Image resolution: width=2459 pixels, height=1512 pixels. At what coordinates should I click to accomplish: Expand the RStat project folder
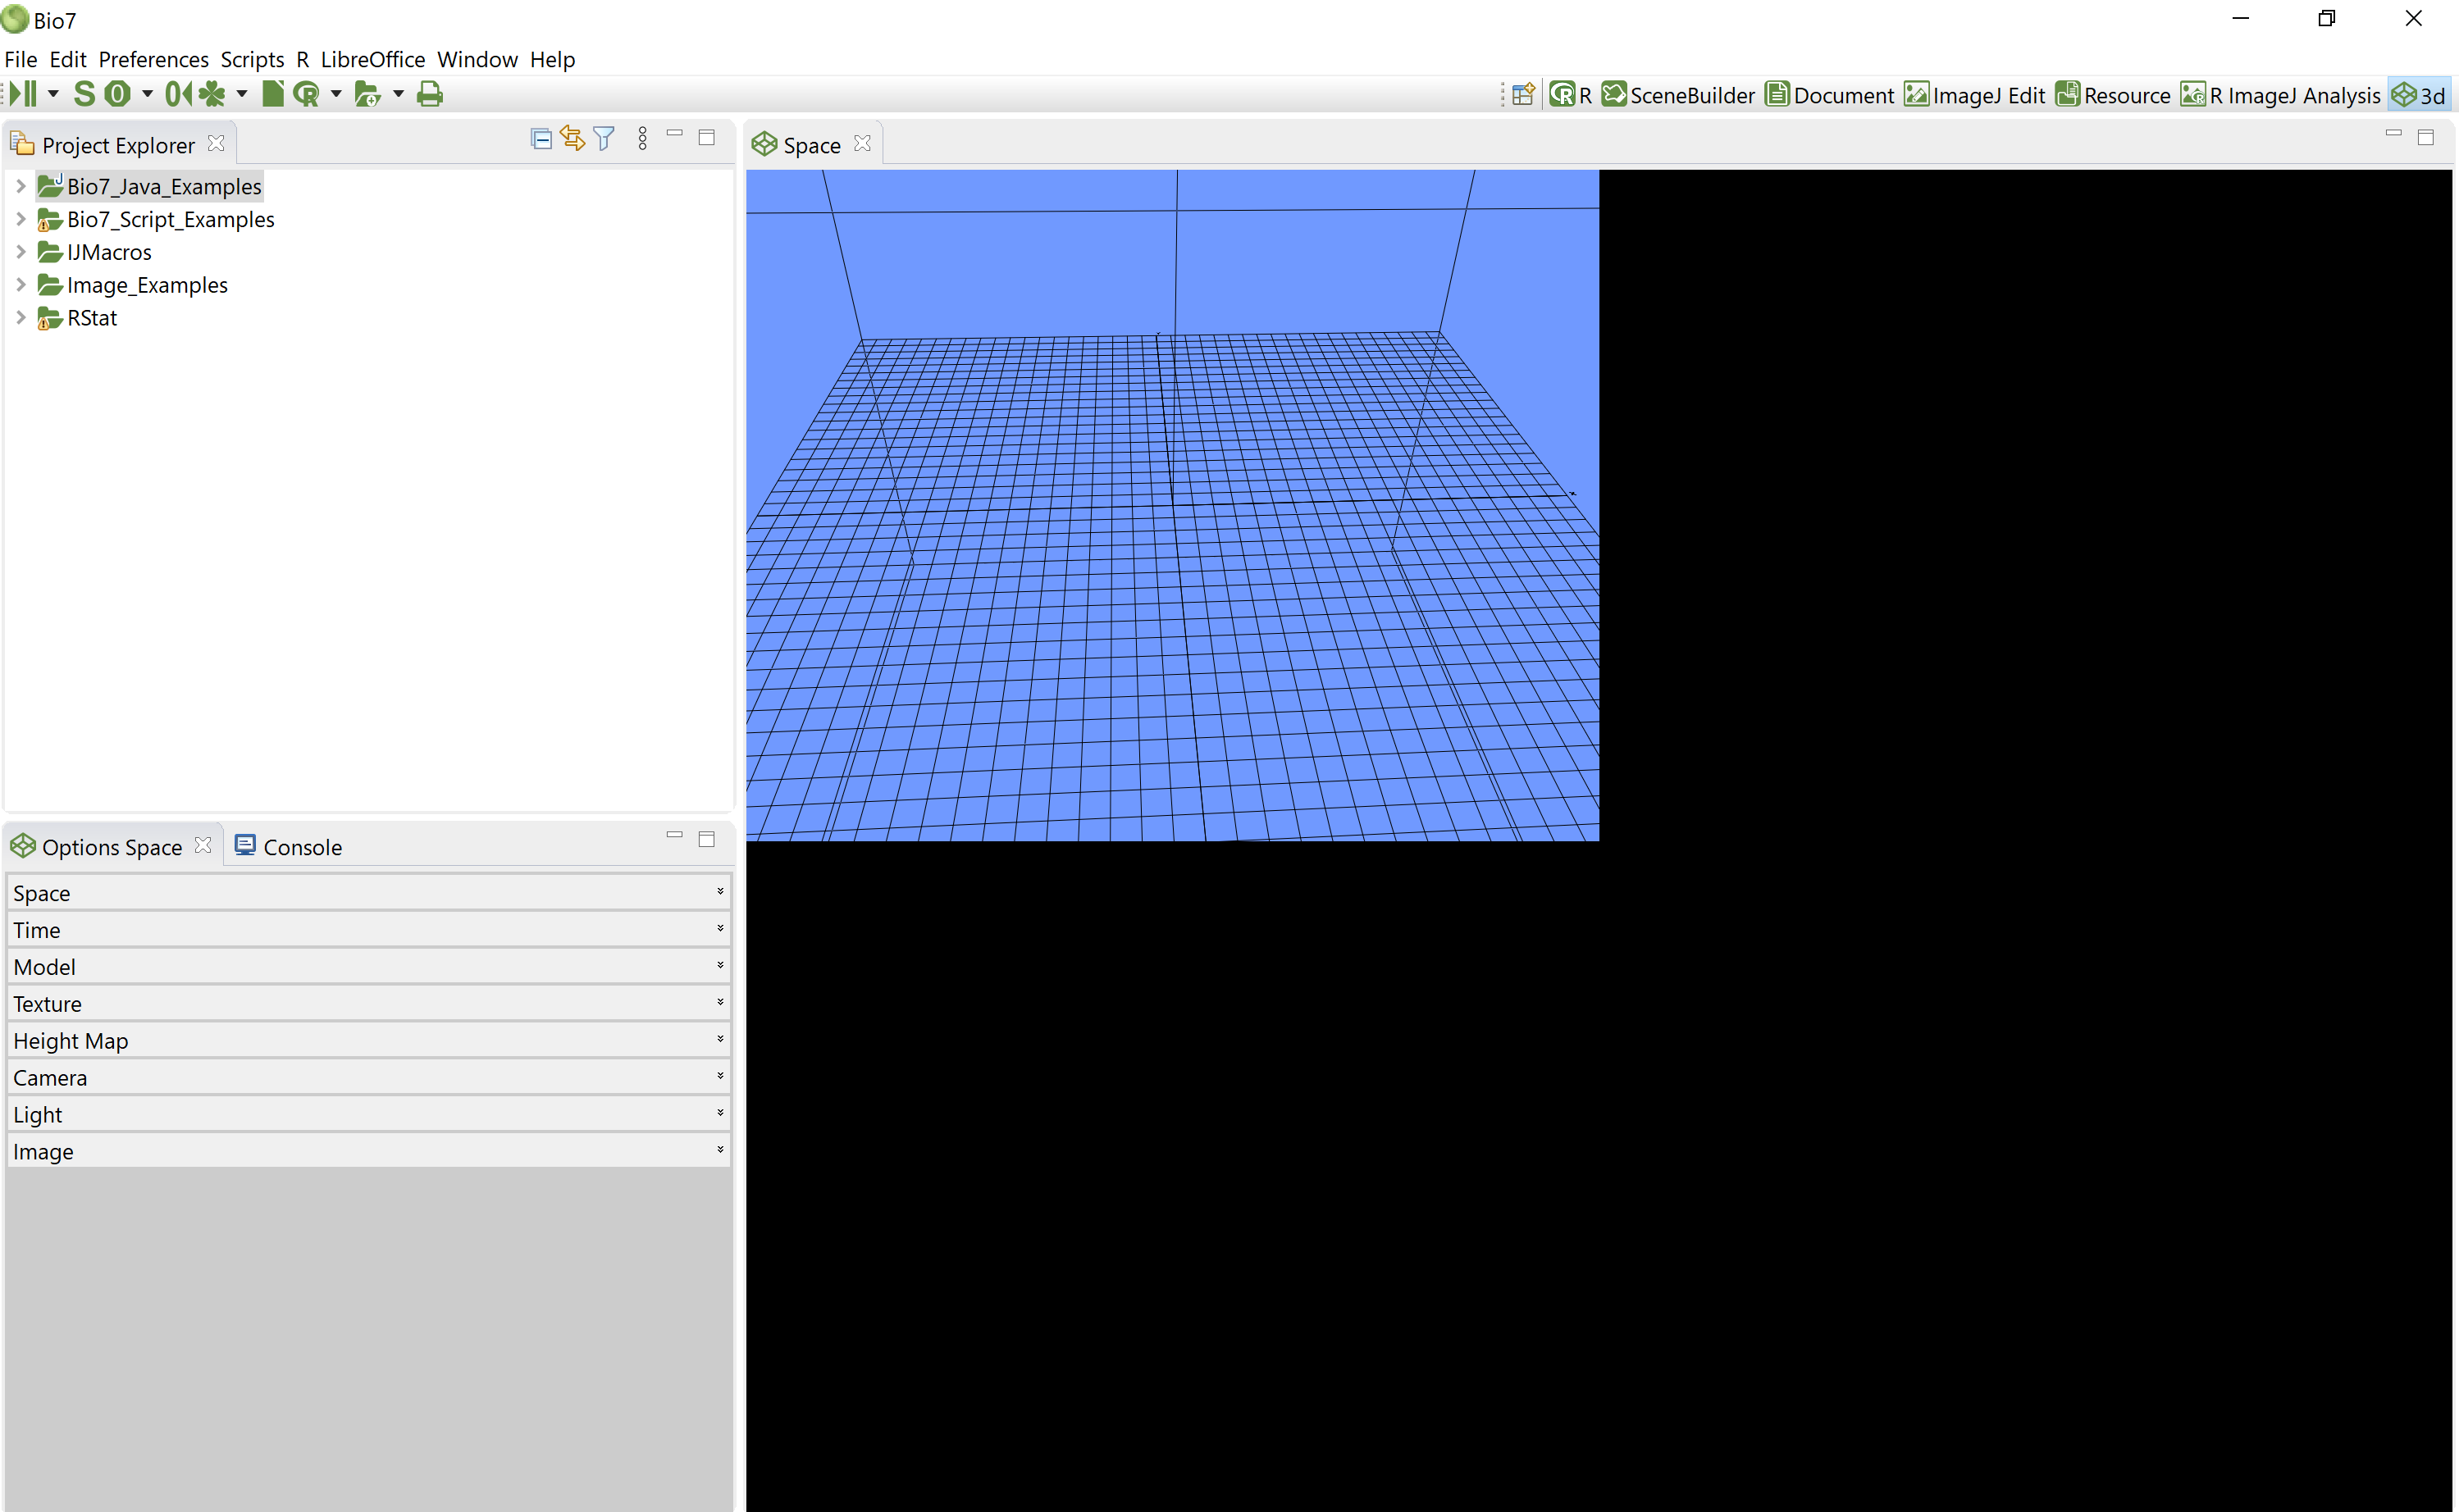(x=20, y=318)
